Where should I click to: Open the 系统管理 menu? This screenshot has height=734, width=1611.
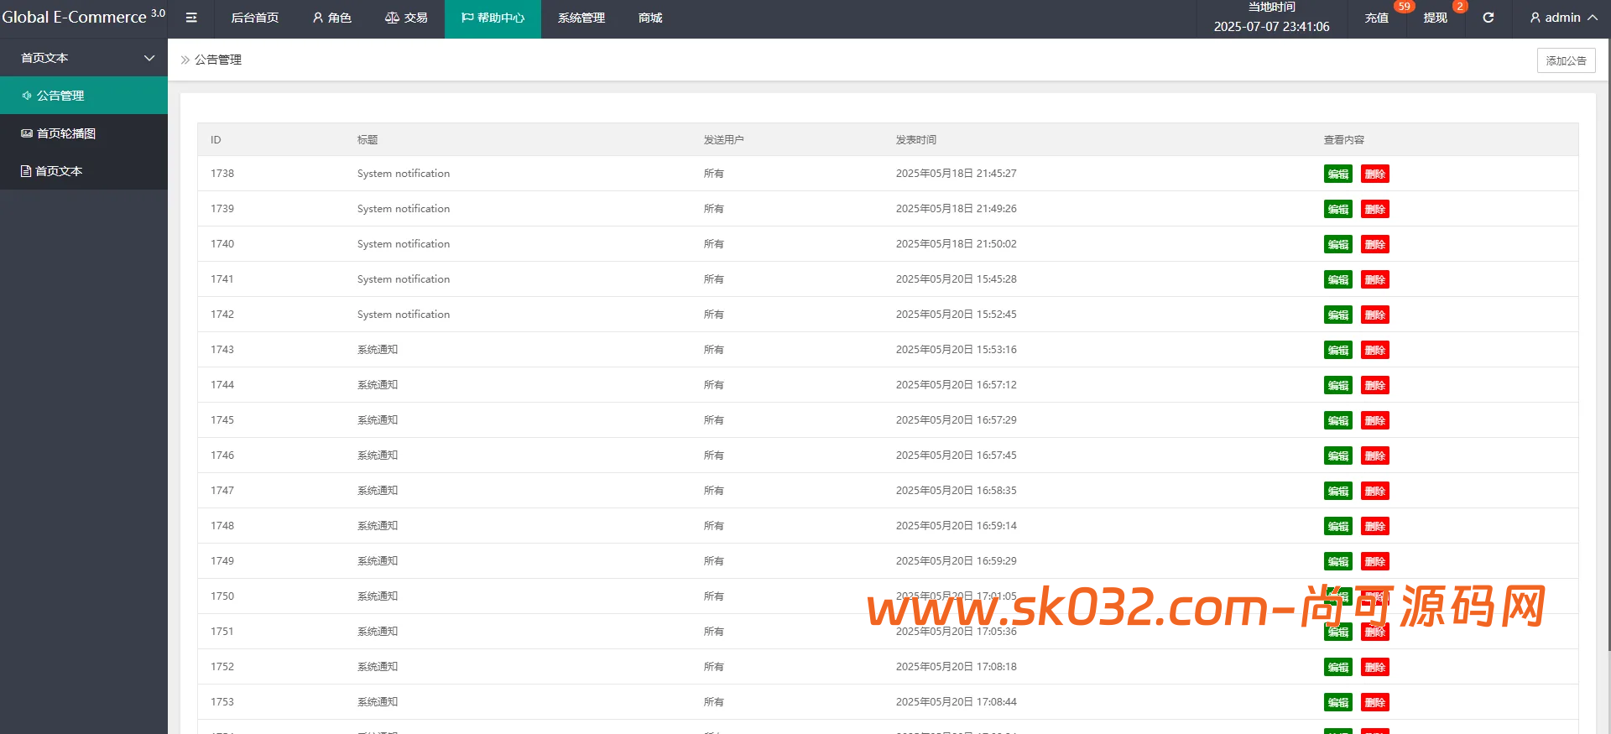point(581,18)
